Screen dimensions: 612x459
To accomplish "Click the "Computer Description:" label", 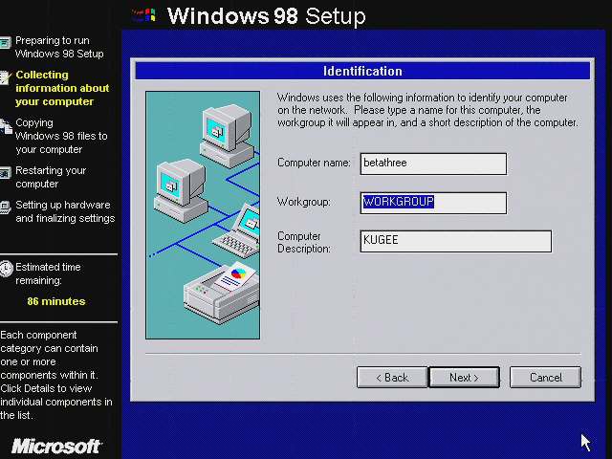I will click(x=304, y=242).
